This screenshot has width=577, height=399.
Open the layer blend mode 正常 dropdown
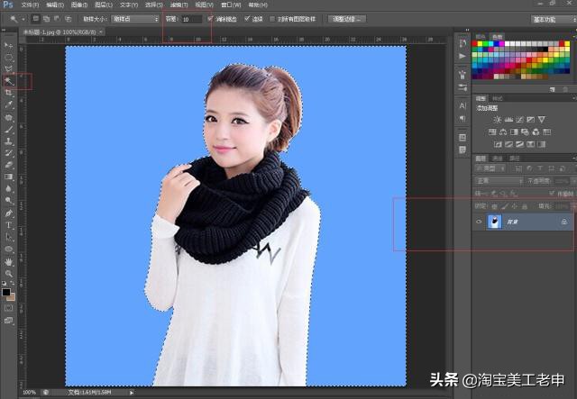pos(499,180)
